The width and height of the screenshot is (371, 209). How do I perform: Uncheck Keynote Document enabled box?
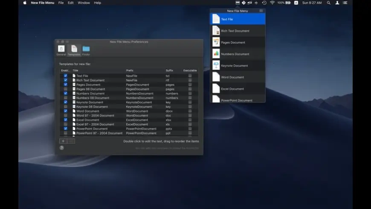tap(66, 102)
